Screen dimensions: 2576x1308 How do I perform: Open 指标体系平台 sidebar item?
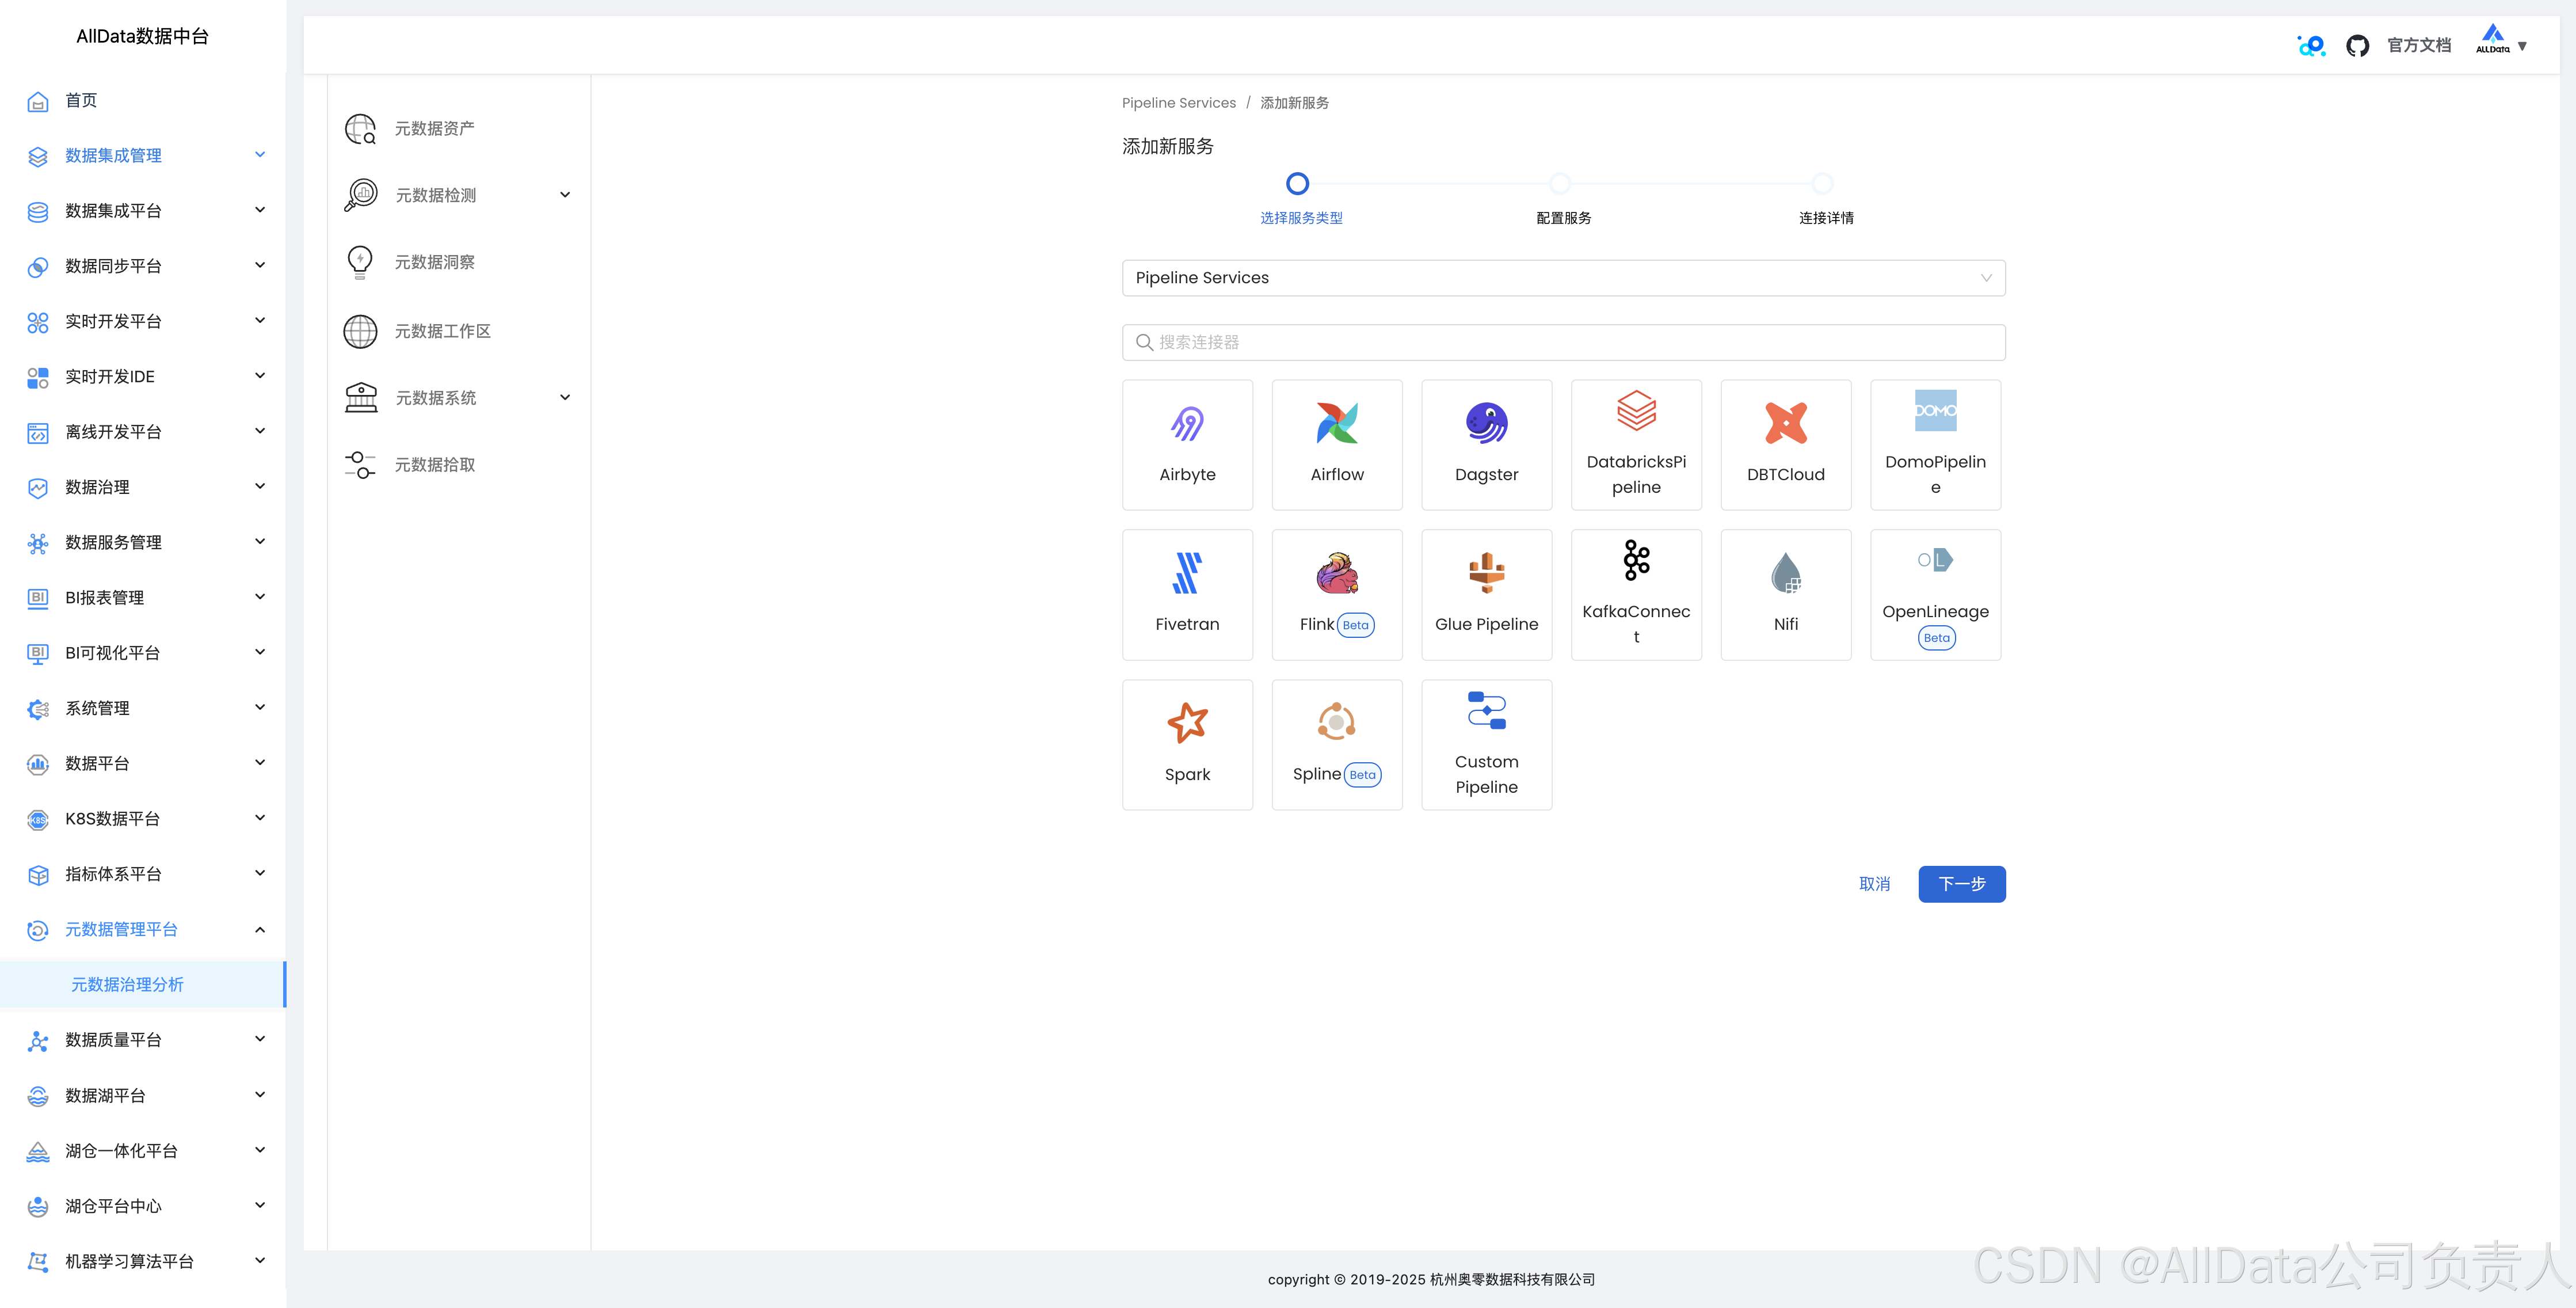point(143,874)
